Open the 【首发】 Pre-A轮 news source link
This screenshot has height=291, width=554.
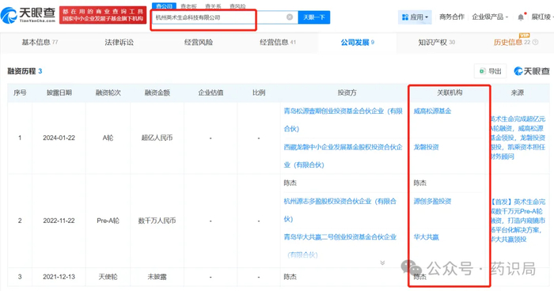click(518, 221)
